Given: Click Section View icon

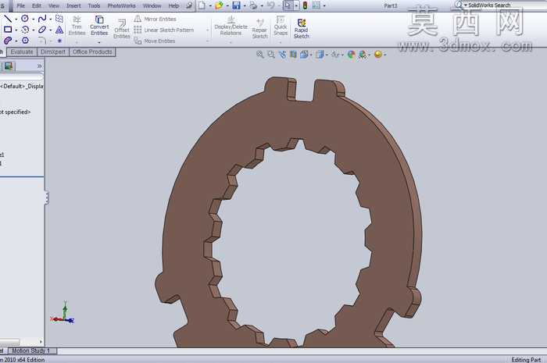Looking at the screenshot, I should pyautogui.click(x=293, y=55).
